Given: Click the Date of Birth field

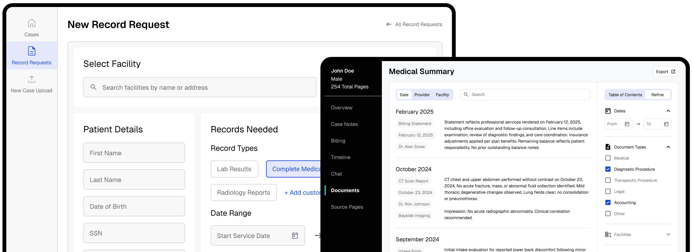Looking at the screenshot, I should (134, 206).
